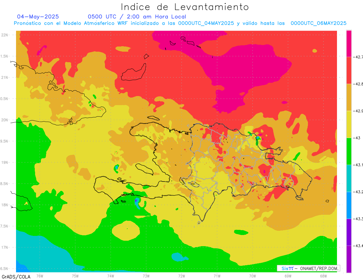Click the '69W' longitude label
363x280 pixels.
tap(288, 275)
